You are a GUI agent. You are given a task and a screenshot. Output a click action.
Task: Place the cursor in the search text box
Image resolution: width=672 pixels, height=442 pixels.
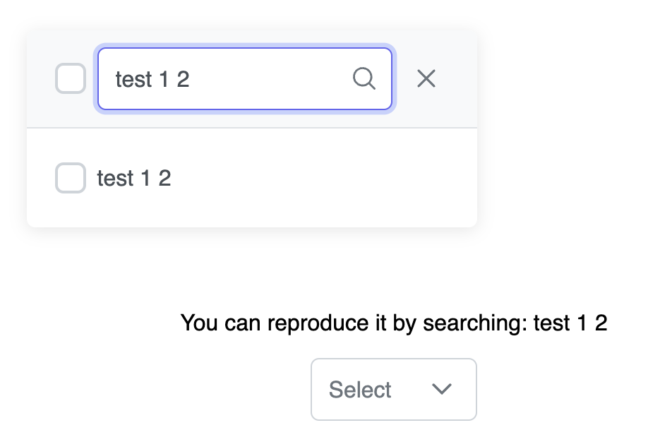pyautogui.click(x=226, y=79)
